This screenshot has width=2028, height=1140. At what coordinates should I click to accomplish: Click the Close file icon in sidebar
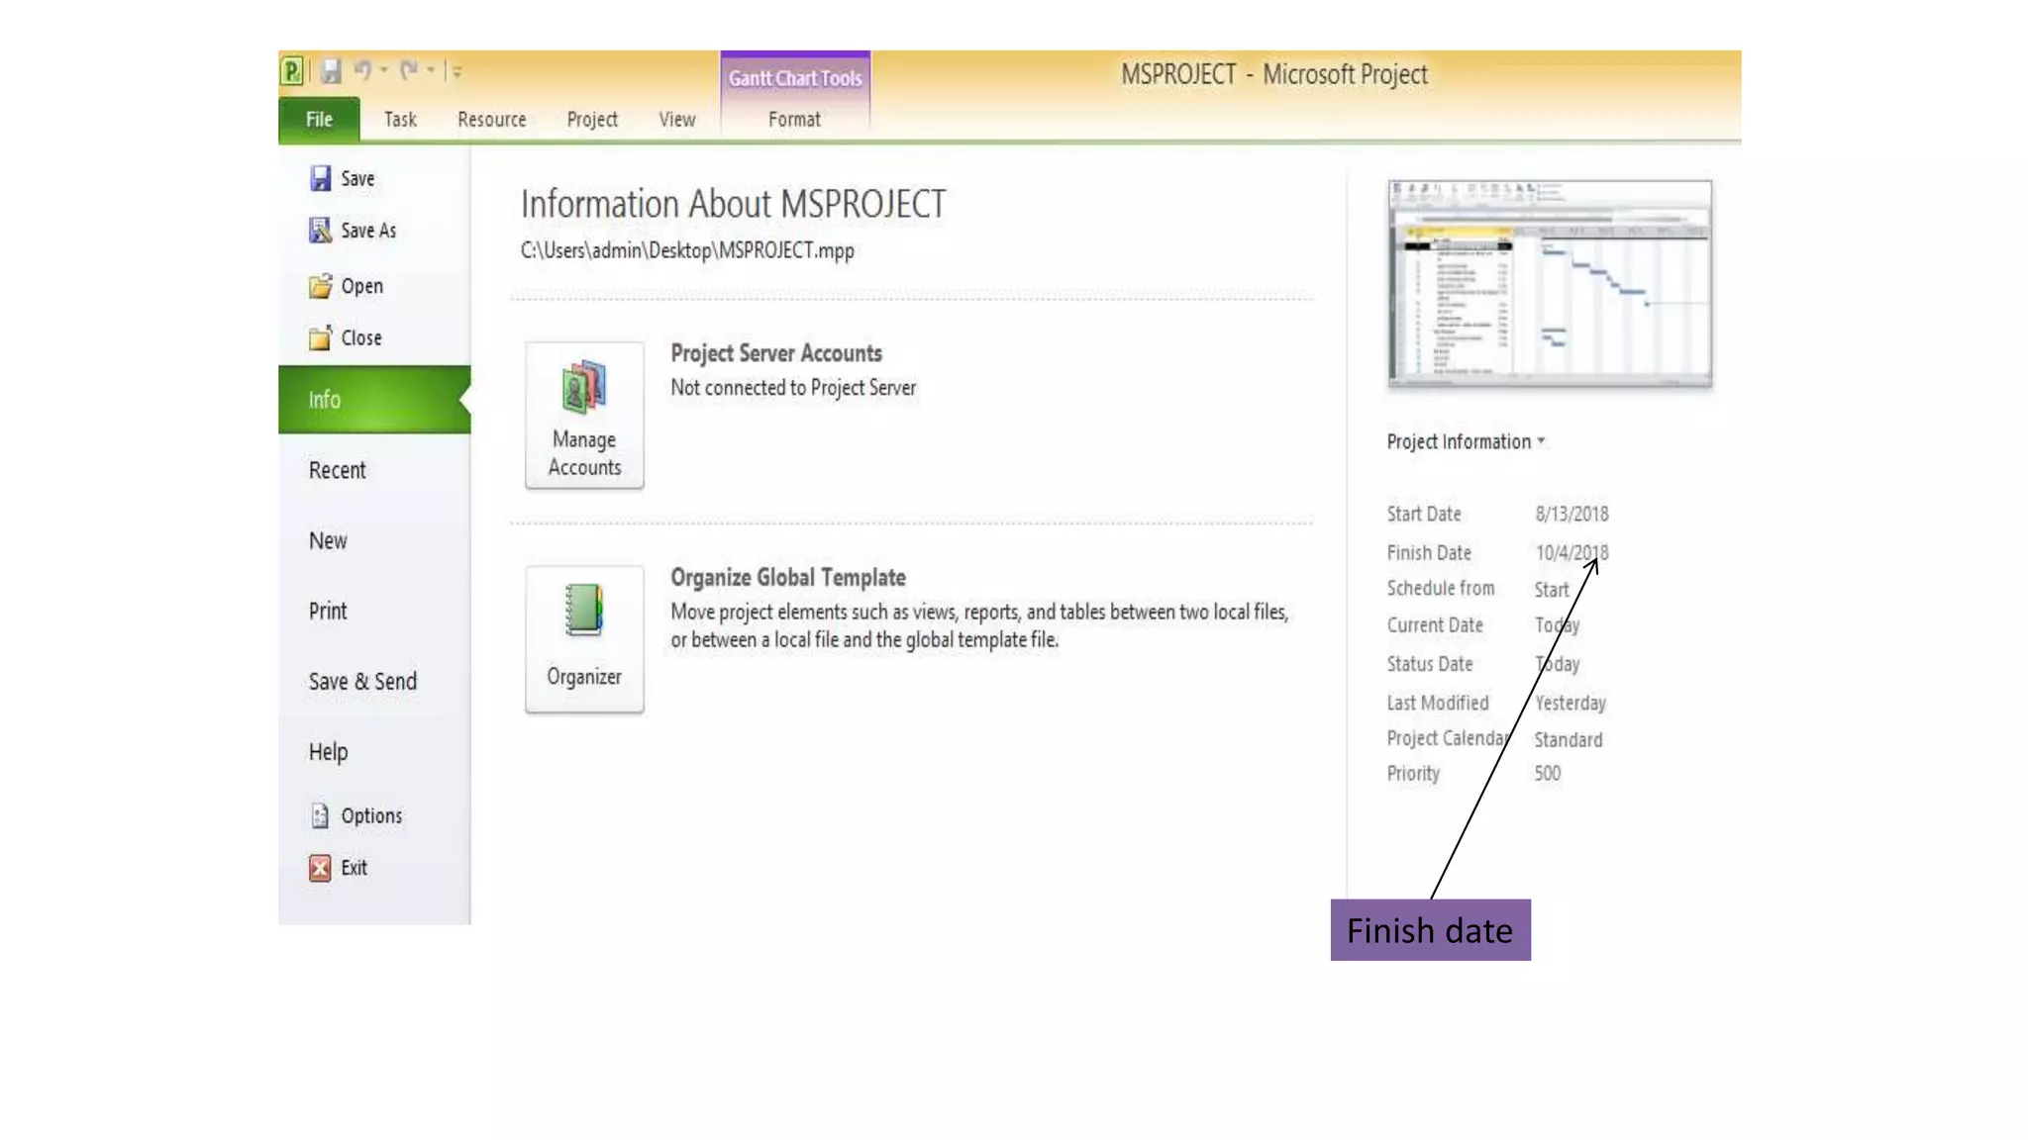point(320,338)
